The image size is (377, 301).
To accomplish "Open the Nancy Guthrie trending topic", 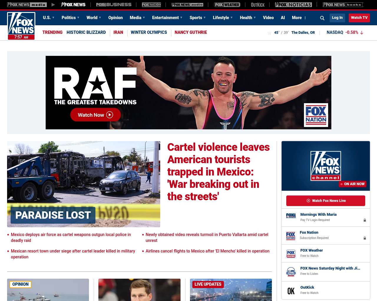I will point(191,32).
